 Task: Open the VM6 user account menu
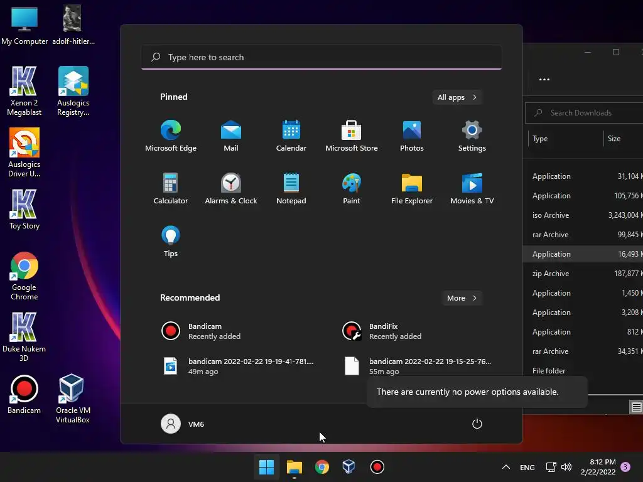183,424
